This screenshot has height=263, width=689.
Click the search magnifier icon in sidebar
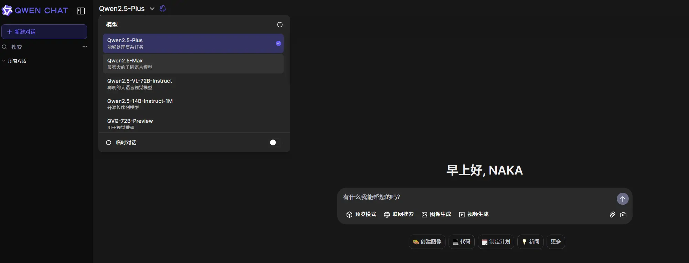pyautogui.click(x=4, y=47)
